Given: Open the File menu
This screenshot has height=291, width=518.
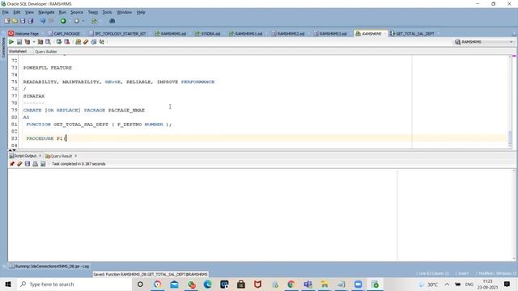Looking at the screenshot, I should (x=6, y=12).
